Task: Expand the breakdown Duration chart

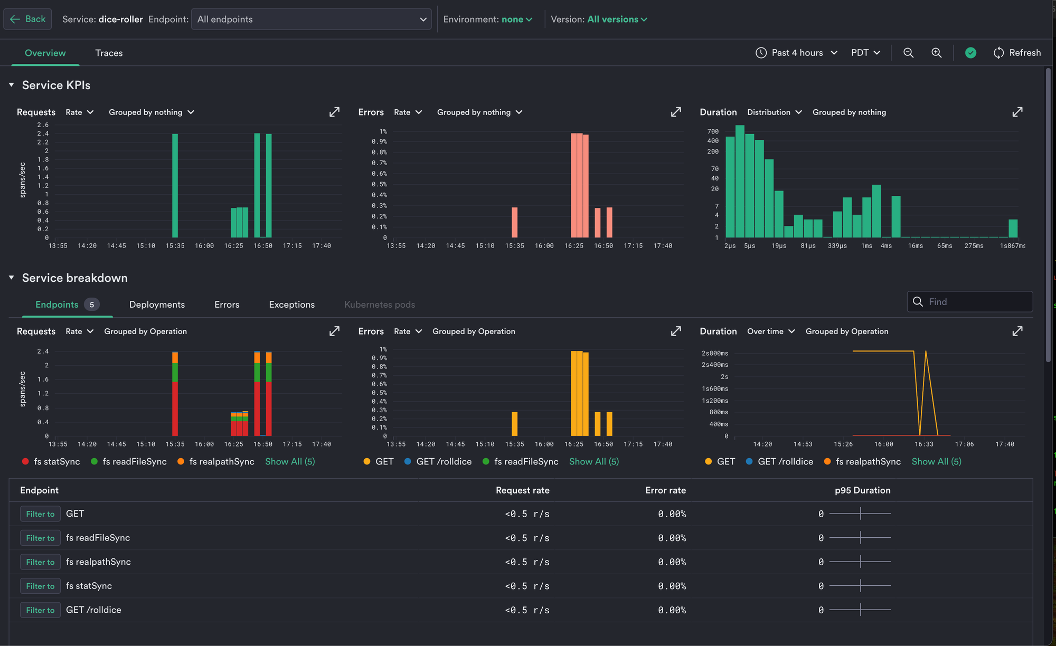Action: pyautogui.click(x=1017, y=331)
